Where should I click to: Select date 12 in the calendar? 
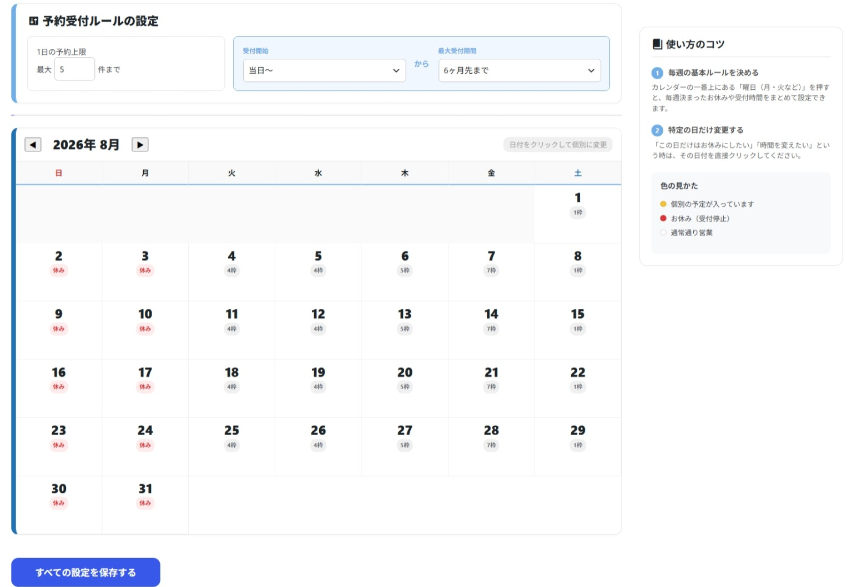(319, 330)
